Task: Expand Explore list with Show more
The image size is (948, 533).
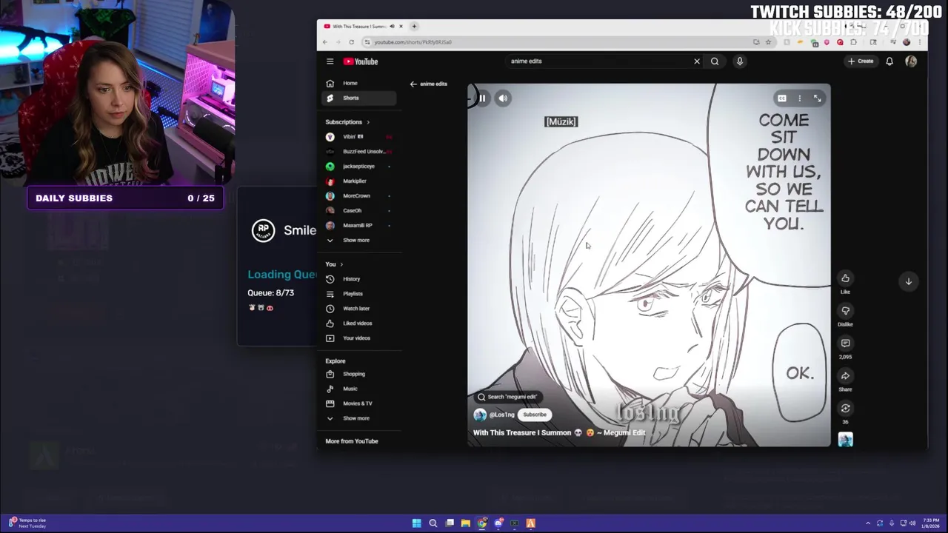Action: [360, 418]
